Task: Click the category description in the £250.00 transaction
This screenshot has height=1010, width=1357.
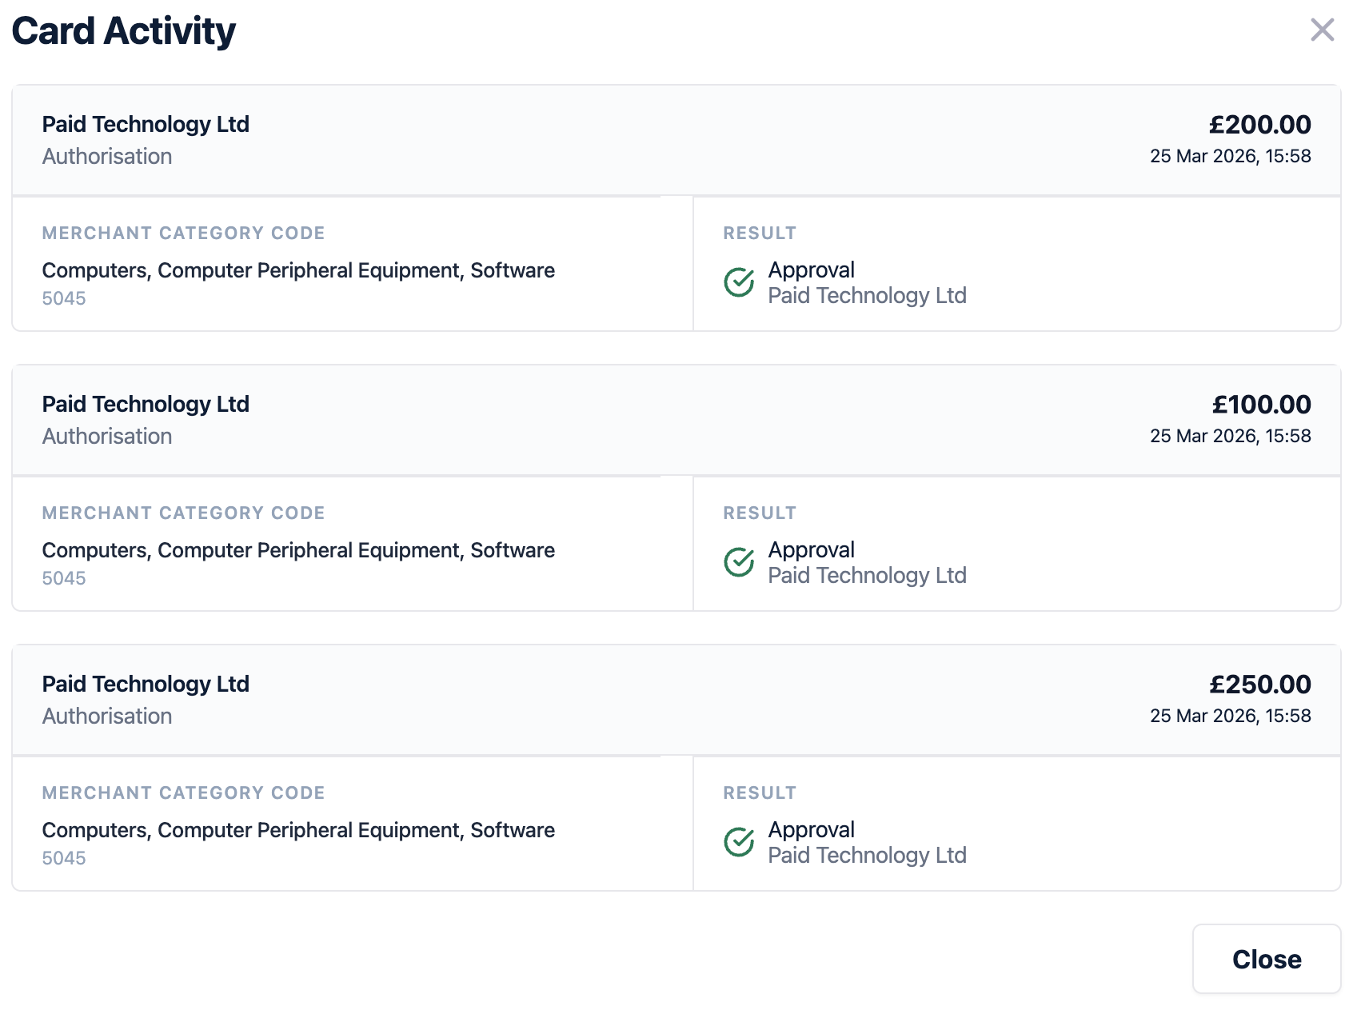Action: pyautogui.click(x=298, y=830)
